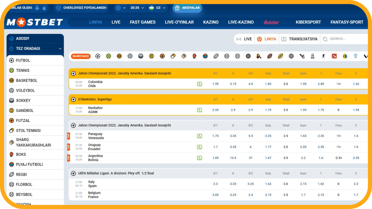Select Xokkey in the sports sidebar
This screenshot has width=372, height=209.
pos(35,101)
